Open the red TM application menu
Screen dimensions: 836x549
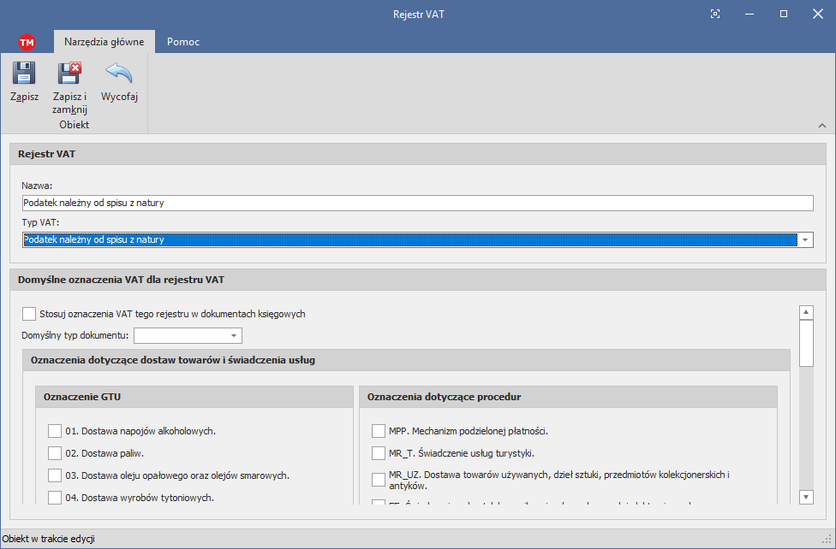tap(27, 42)
